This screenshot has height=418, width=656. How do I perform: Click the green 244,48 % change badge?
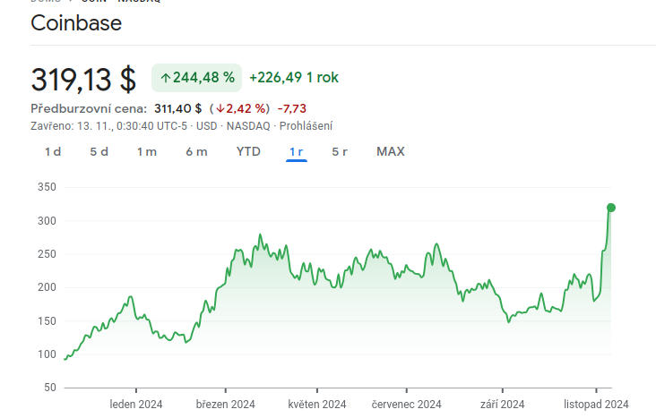(x=197, y=78)
